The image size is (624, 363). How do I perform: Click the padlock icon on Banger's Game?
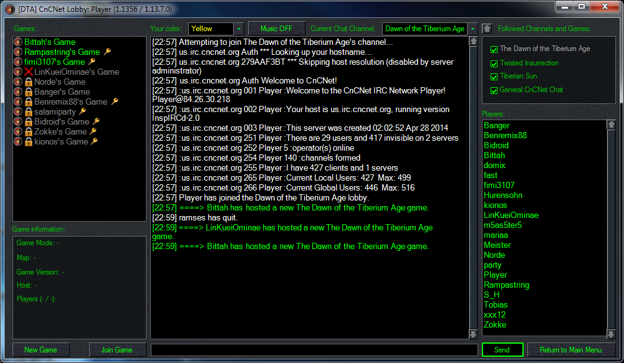(28, 92)
